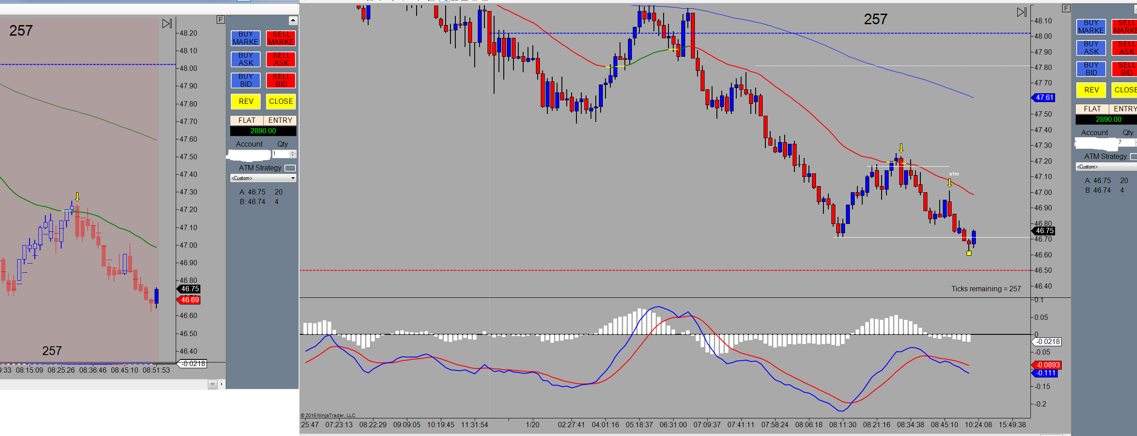Click SELL BID in left Chart Trader
Screen dimensions: 1137x436
pos(281,80)
